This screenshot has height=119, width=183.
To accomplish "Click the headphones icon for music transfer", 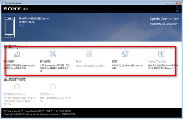I will [17, 87].
